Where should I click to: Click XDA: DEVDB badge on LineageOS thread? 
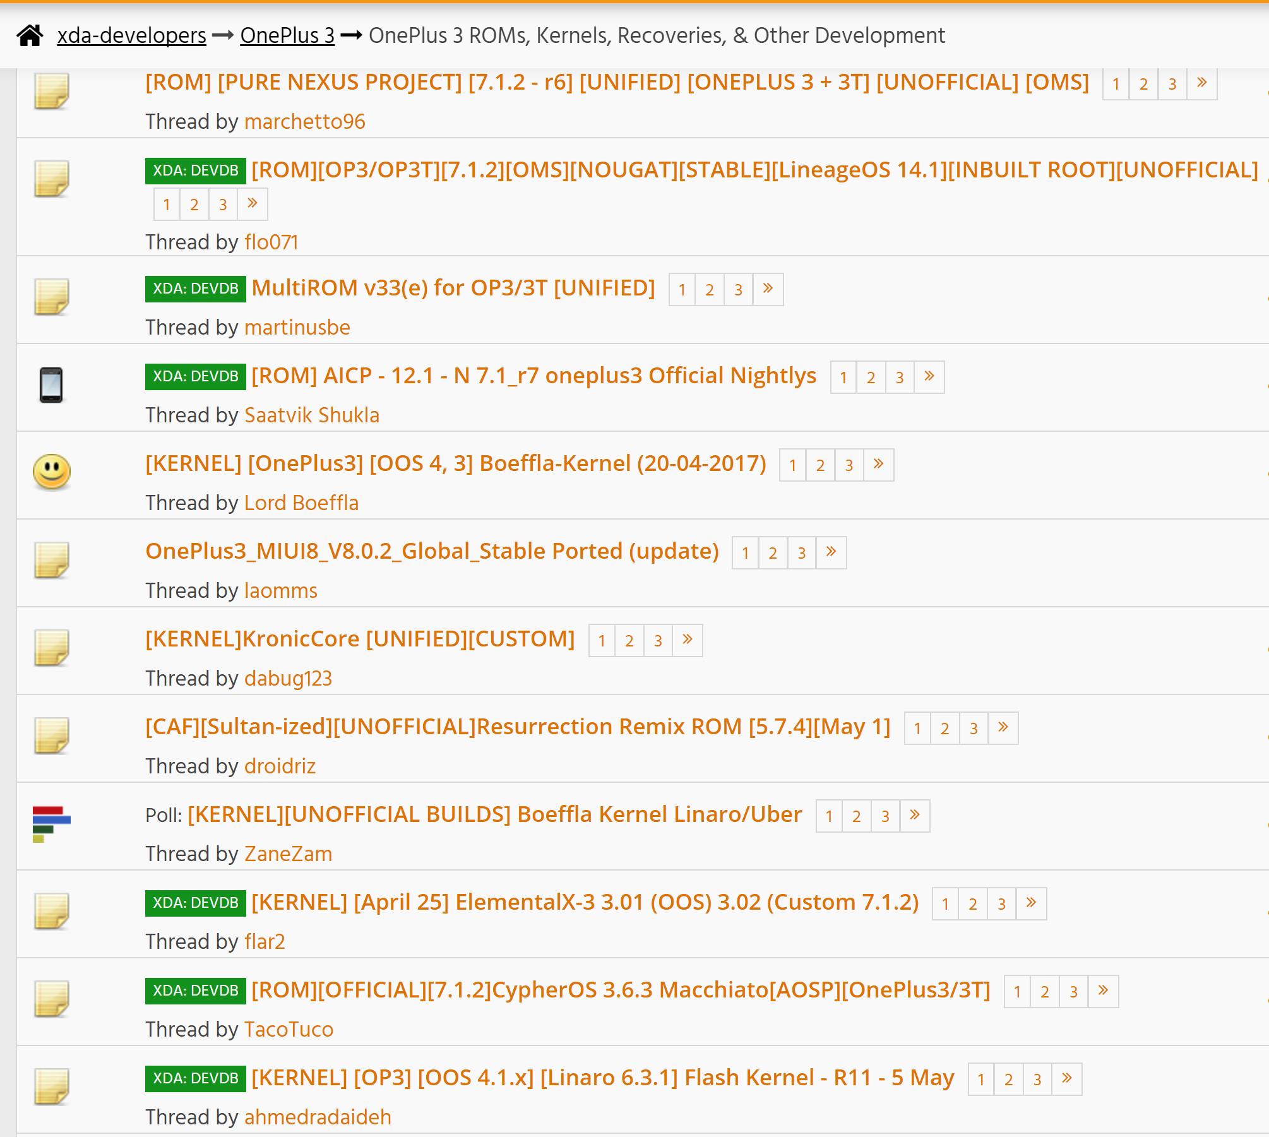tap(195, 170)
